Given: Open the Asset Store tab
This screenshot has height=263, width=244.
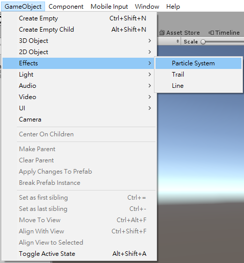Looking at the screenshot, I should [x=180, y=33].
